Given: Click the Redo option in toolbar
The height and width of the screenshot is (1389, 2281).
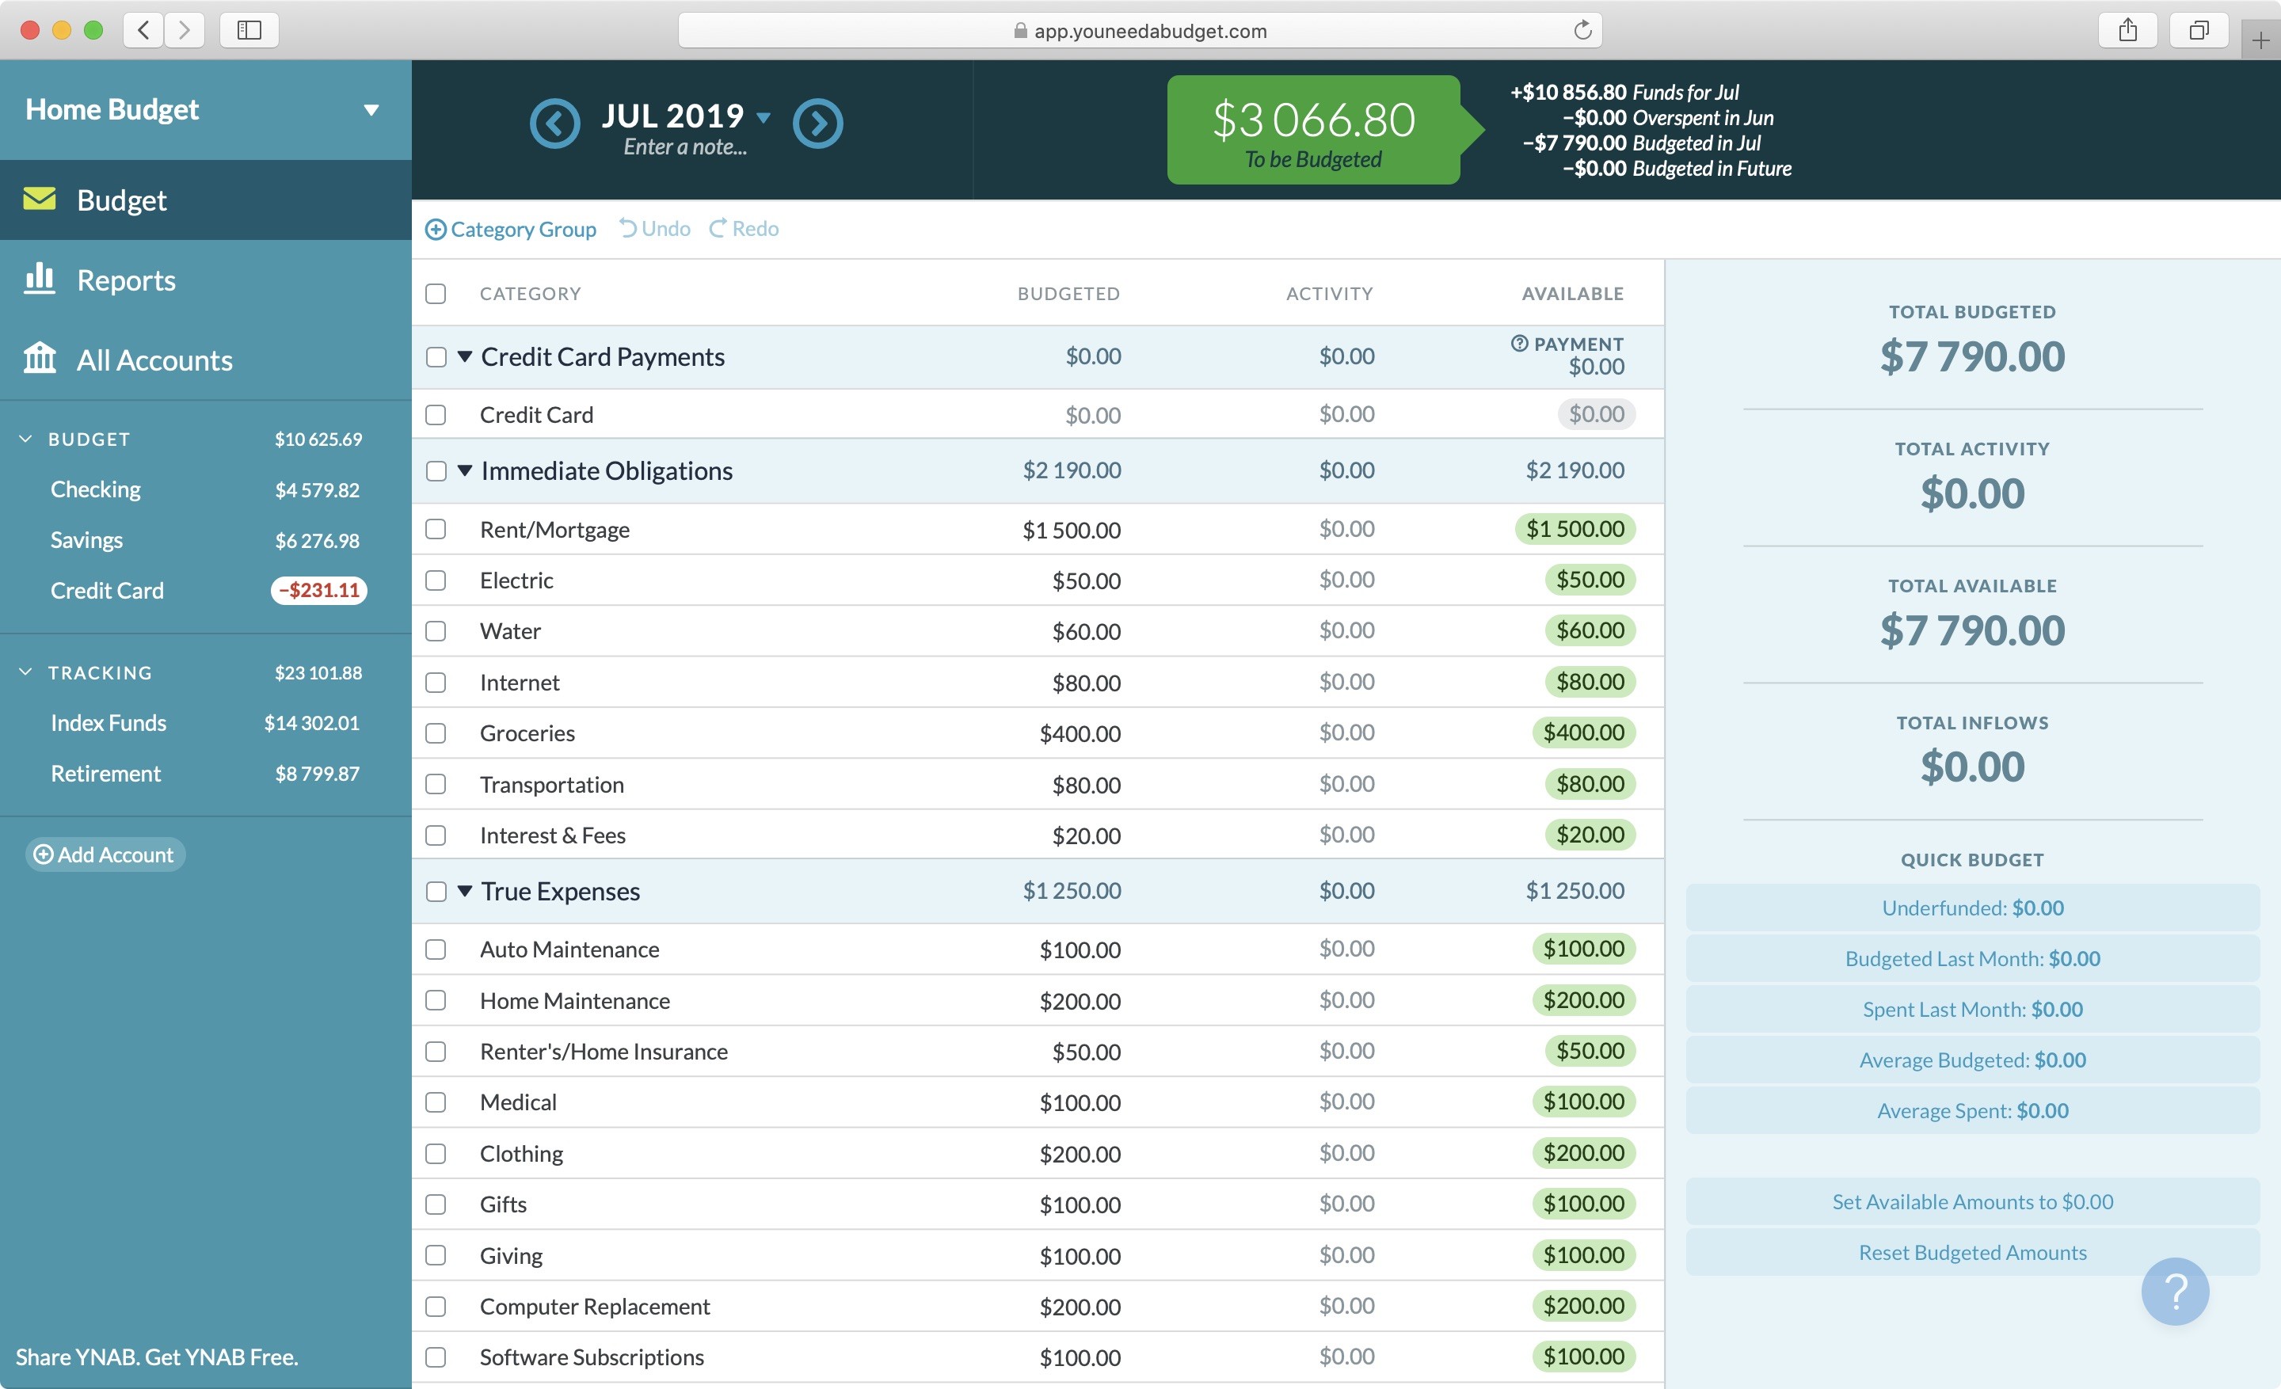Looking at the screenshot, I should [744, 228].
